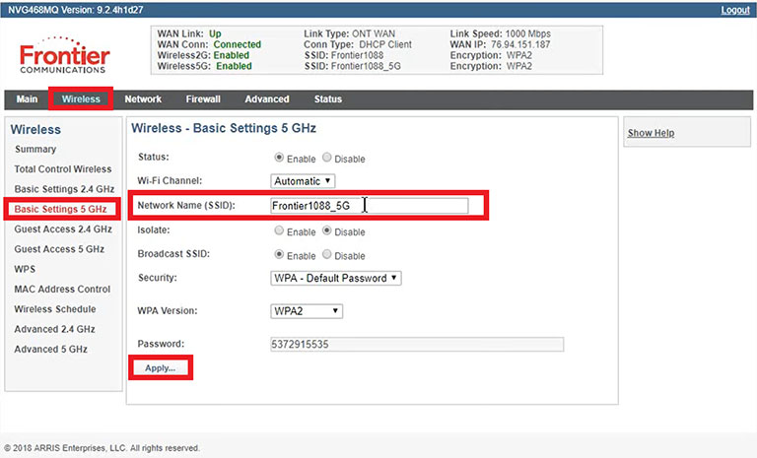Open Guest Access 5 GHz
This screenshot has height=458, width=757.
click(59, 249)
